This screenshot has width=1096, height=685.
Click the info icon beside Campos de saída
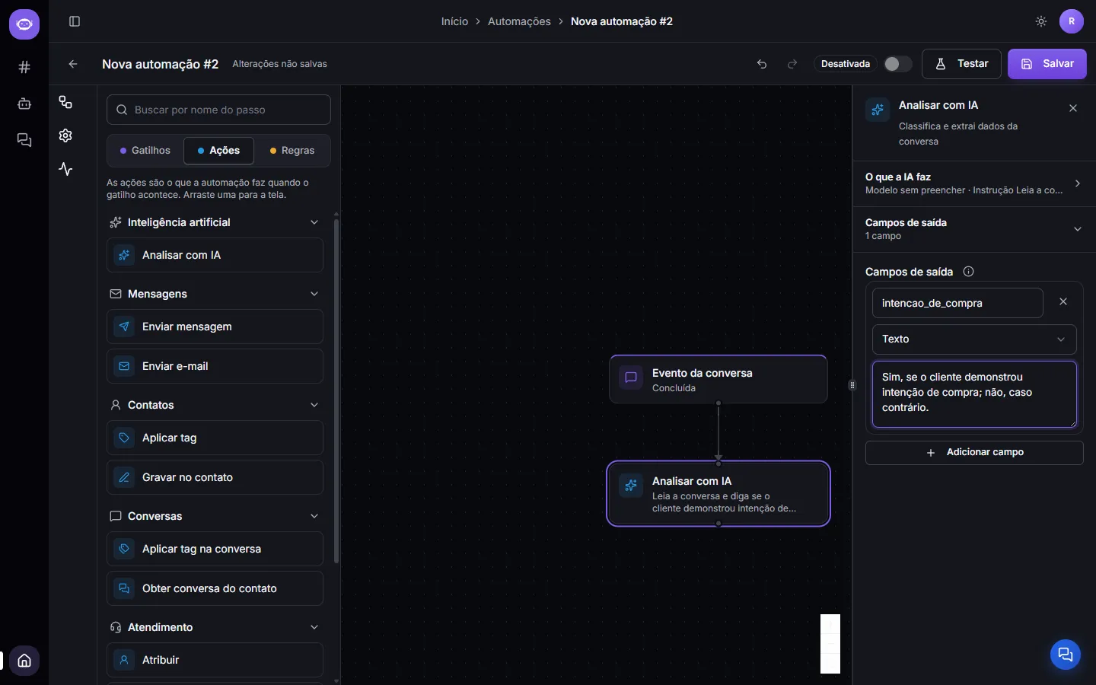[968, 272]
